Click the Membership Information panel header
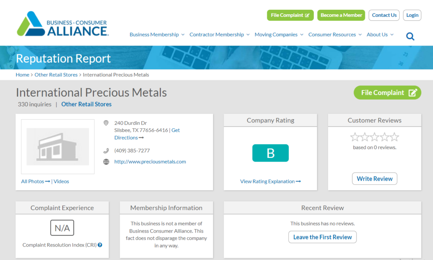Image resolution: width=433 pixels, height=260 pixels. (166, 208)
